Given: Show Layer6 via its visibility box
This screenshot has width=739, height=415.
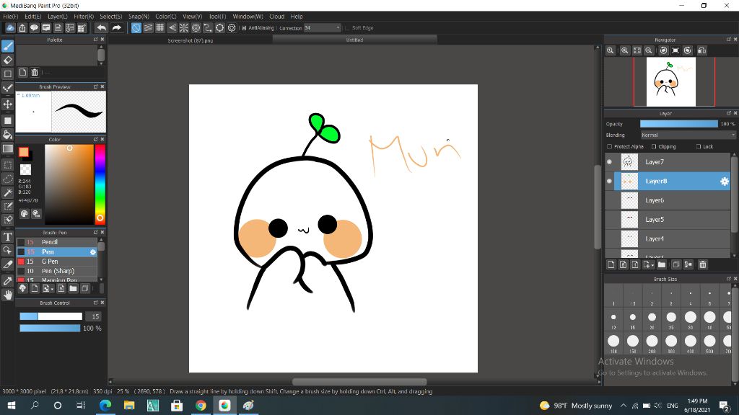Looking at the screenshot, I should (x=609, y=200).
